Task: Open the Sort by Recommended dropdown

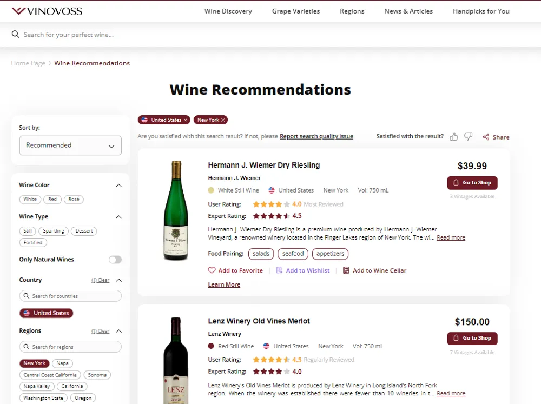Action: coord(70,145)
